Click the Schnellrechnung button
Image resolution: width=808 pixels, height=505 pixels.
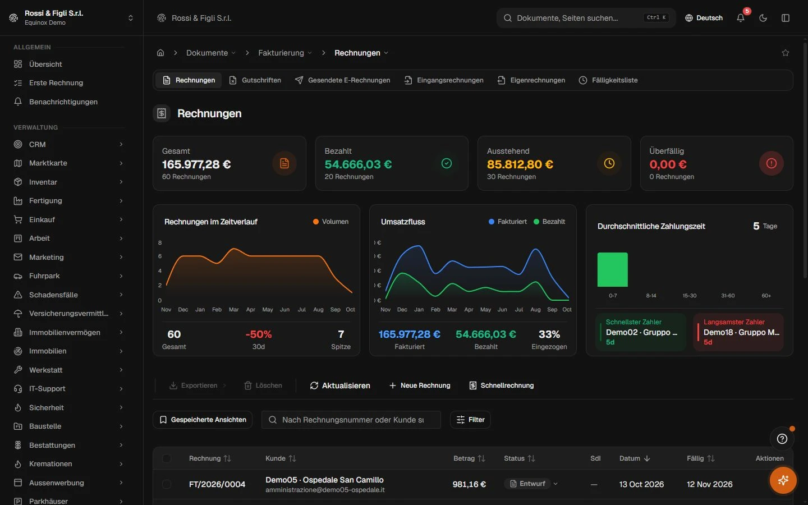click(x=502, y=385)
